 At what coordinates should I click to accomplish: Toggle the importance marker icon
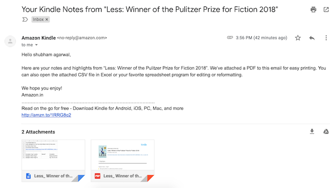(25, 19)
